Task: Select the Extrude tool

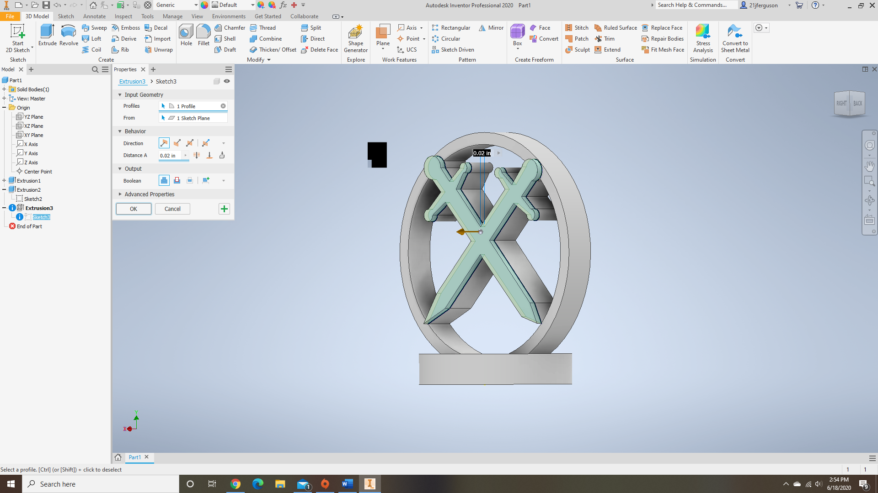Action: pyautogui.click(x=47, y=35)
